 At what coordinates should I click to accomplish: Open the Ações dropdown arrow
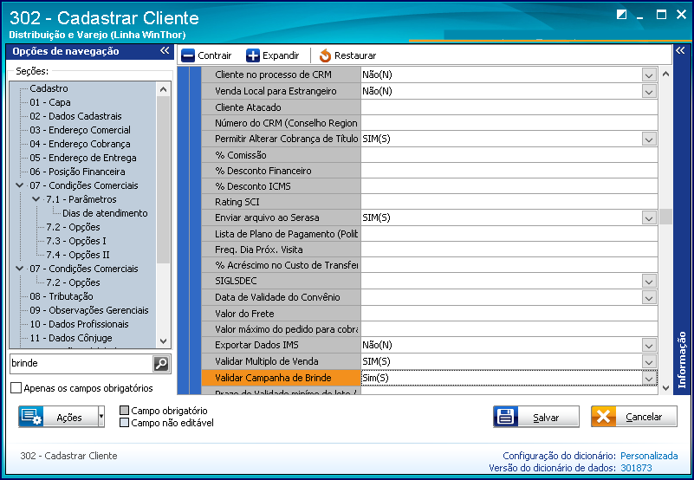(101, 417)
